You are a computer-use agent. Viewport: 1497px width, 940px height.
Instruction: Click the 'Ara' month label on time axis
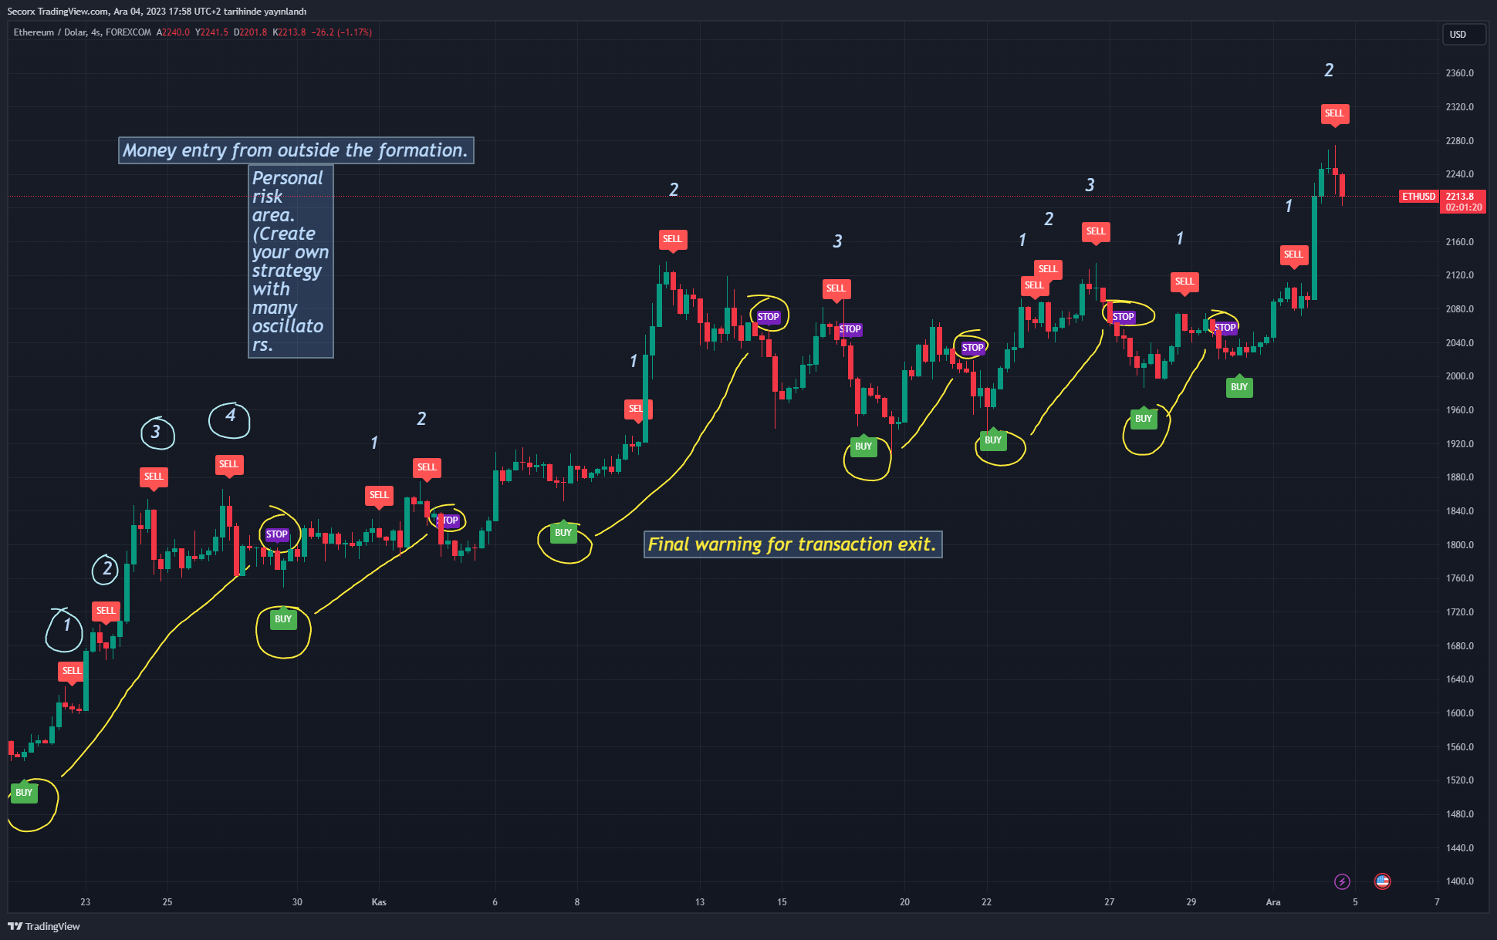[x=1273, y=902]
